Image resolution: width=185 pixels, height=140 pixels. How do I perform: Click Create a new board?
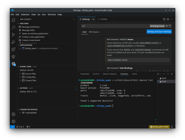31,40
